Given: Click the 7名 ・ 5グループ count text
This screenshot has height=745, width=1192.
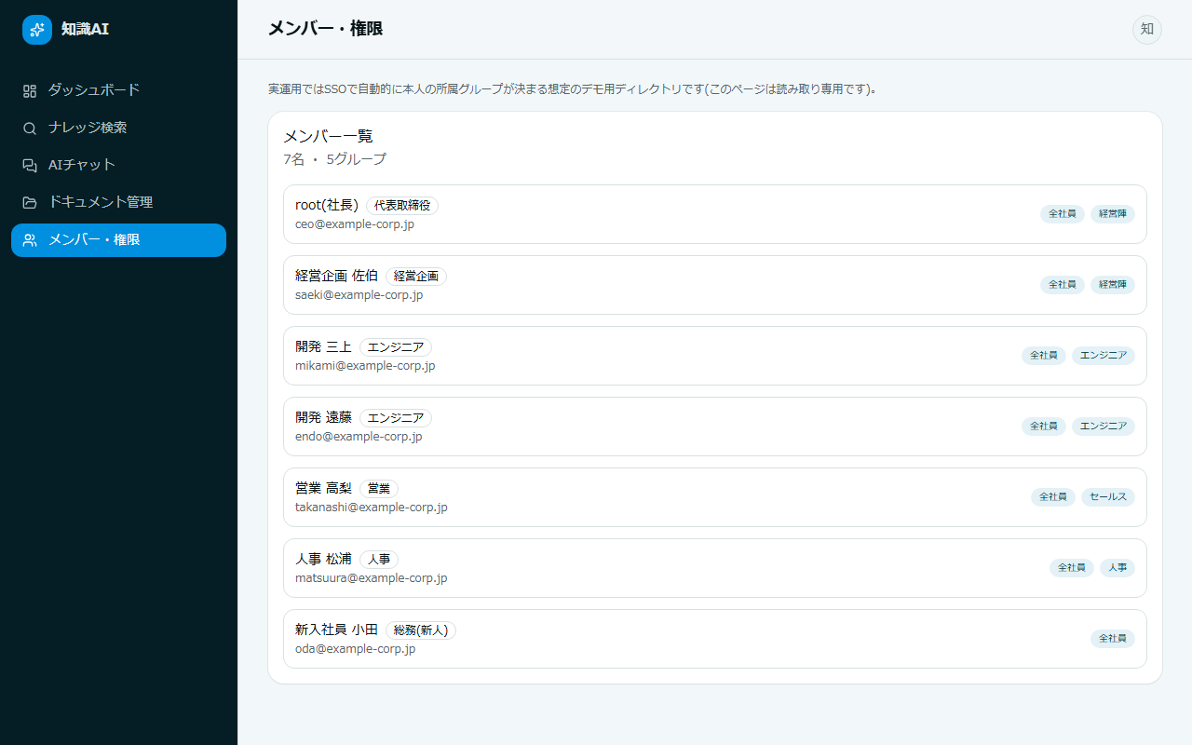Looking at the screenshot, I should point(334,159).
